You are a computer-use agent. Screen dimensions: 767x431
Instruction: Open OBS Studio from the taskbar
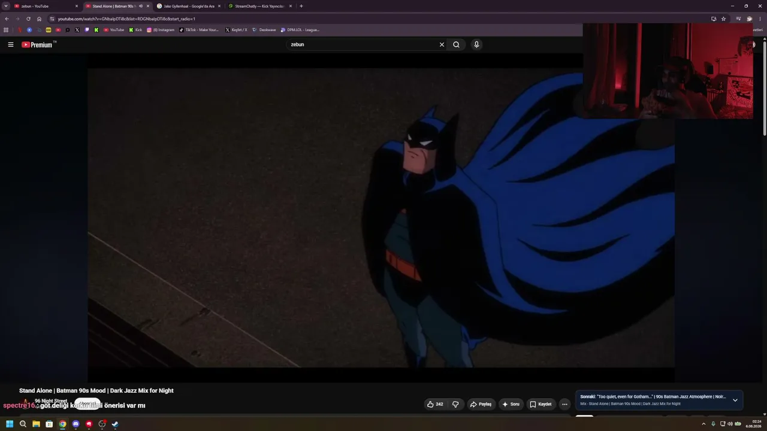tap(102, 424)
